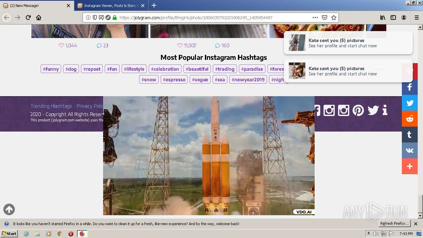Viewport: 423px width, 238px height.
Task: Open Trending Hashtags footer link
Action: point(51,106)
